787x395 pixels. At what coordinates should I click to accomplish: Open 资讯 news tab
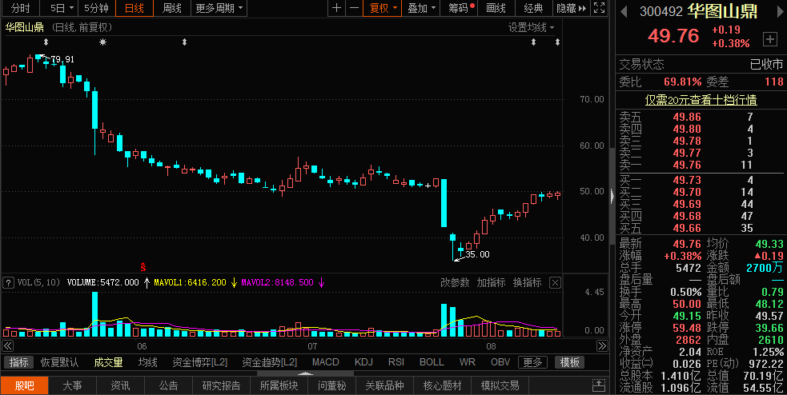coord(120,385)
